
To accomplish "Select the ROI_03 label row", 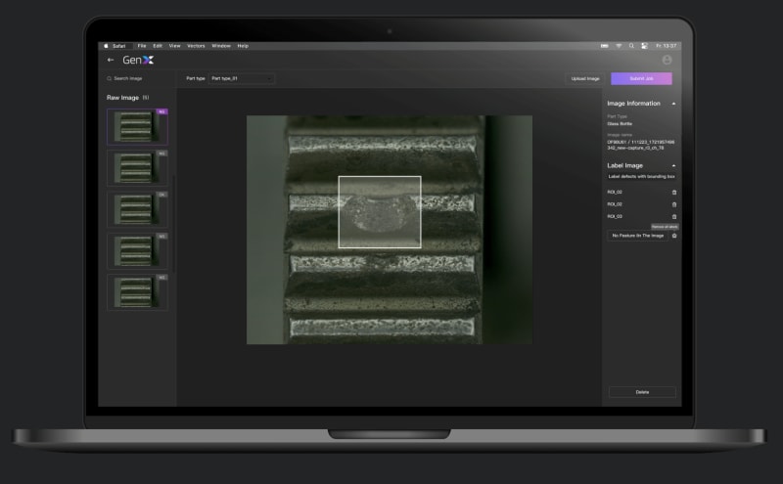I will tap(642, 216).
